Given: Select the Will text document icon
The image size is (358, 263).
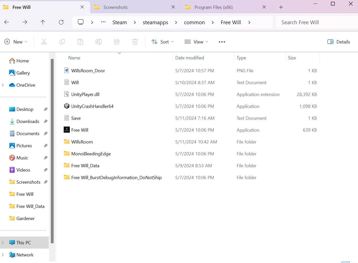Looking at the screenshot, I should point(66,82).
